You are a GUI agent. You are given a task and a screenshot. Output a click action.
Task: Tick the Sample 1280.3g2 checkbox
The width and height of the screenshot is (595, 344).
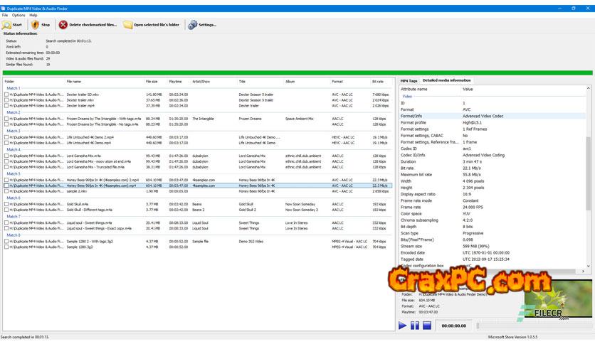click(x=6, y=247)
